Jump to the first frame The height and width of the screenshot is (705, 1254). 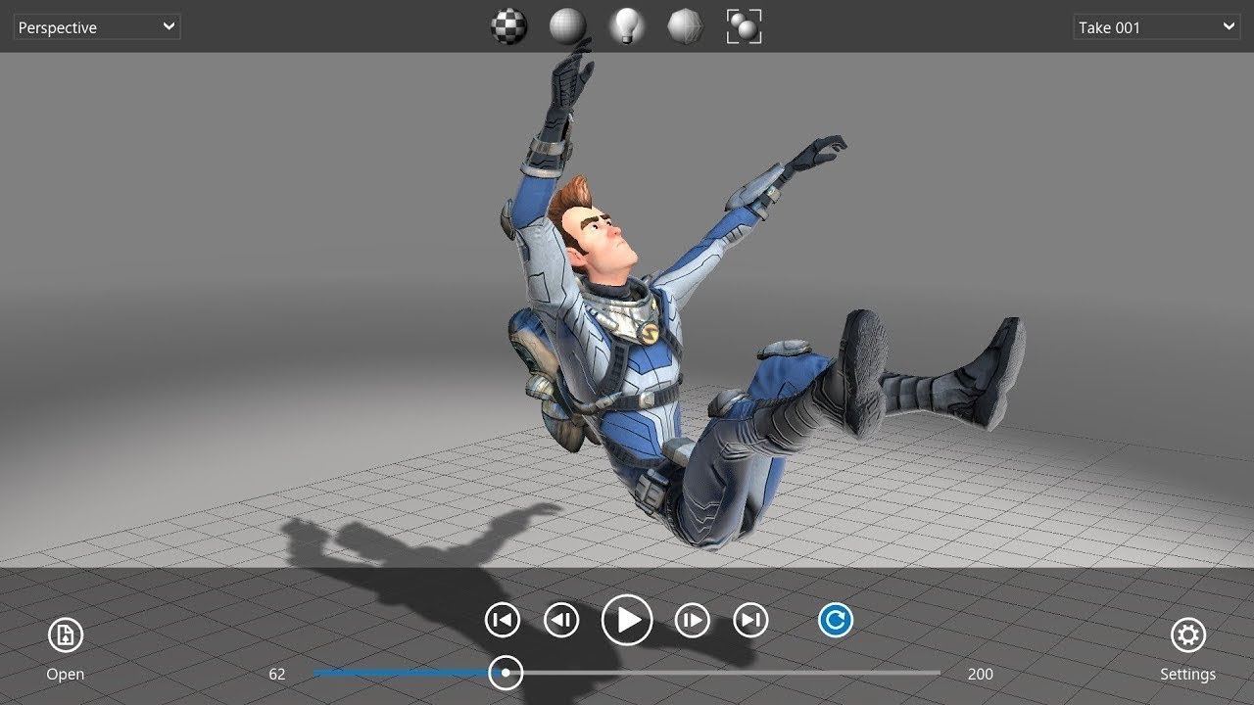point(502,620)
